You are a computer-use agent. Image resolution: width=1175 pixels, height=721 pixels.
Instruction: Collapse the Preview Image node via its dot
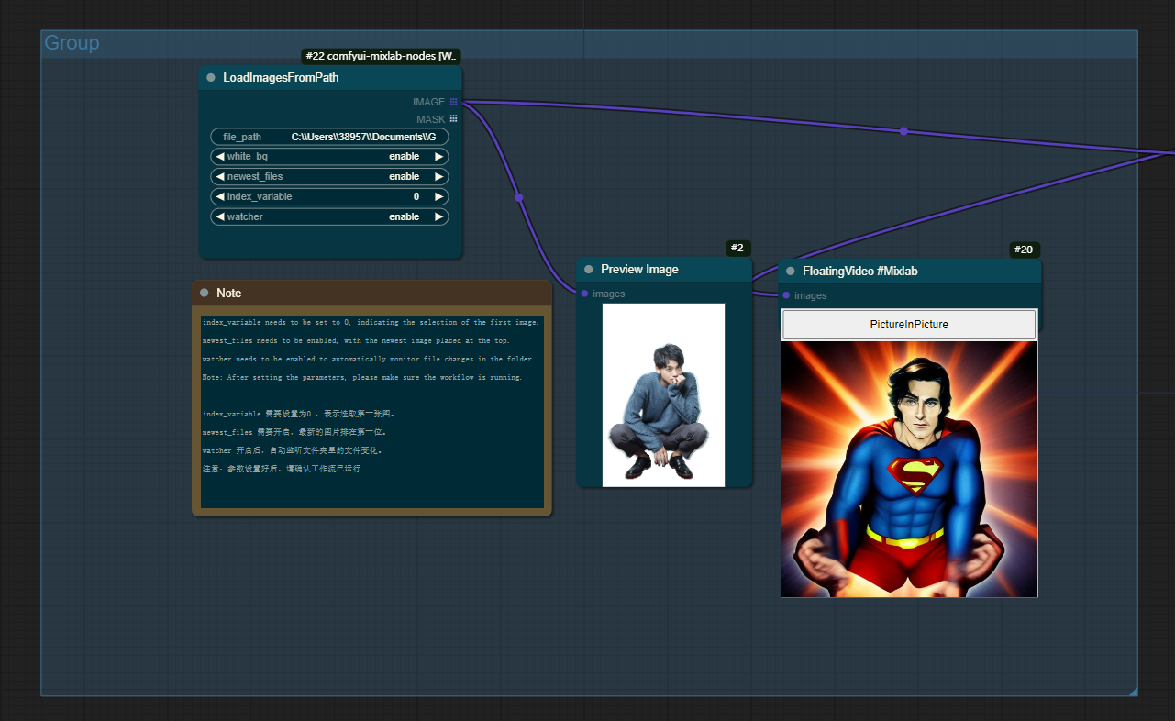point(589,270)
